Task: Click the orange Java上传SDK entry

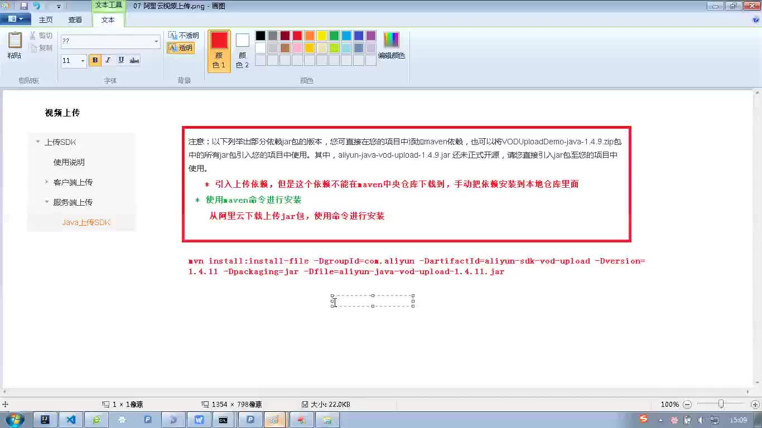Action: pyautogui.click(x=86, y=222)
